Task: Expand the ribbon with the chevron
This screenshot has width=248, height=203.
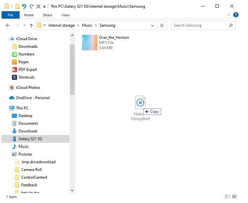Action: tap(228, 15)
